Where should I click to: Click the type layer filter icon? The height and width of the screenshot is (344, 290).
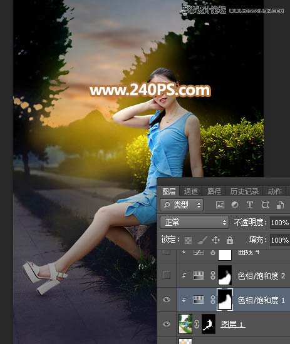(x=250, y=205)
